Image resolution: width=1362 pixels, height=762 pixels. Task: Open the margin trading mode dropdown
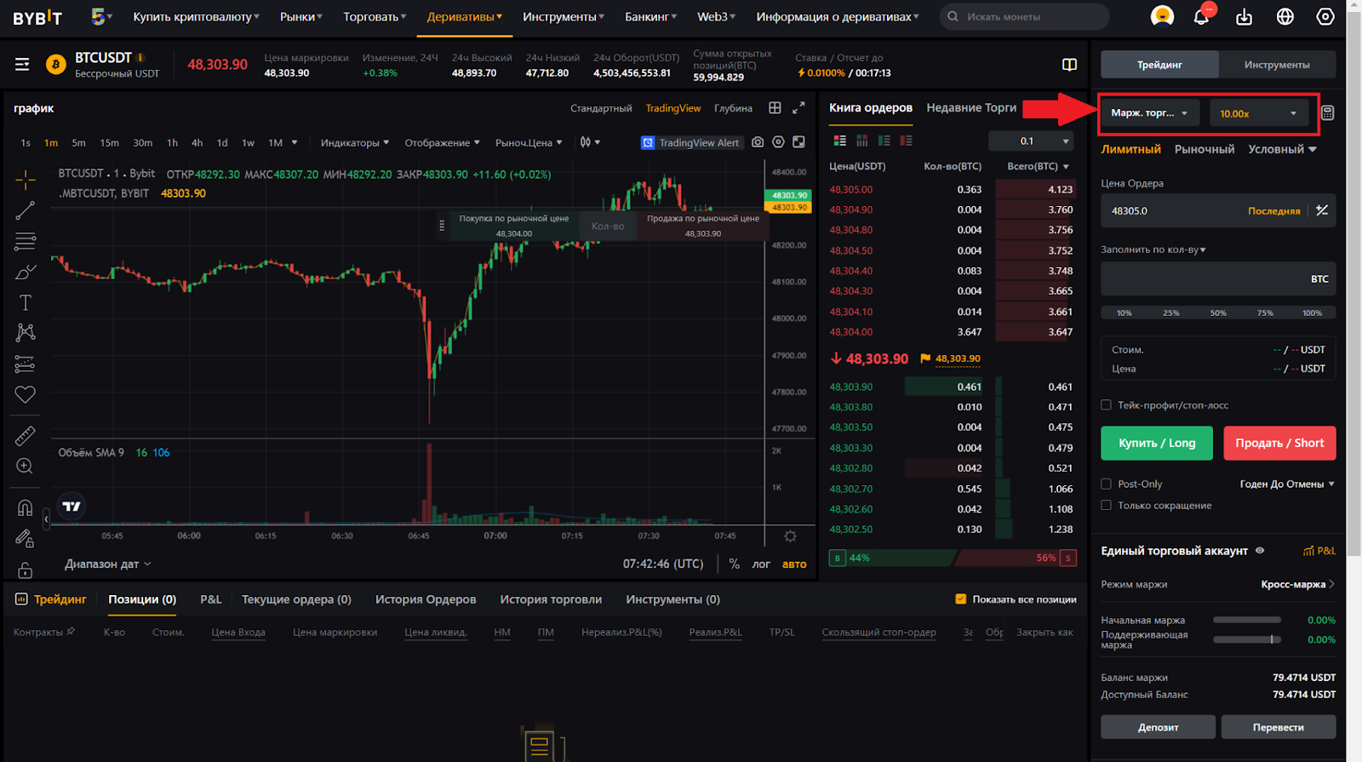pos(1149,113)
